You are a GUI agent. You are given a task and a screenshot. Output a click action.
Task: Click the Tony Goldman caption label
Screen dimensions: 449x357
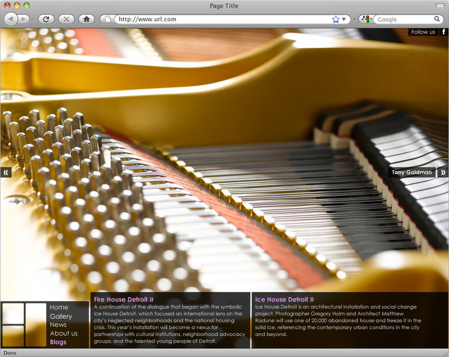pyautogui.click(x=411, y=172)
